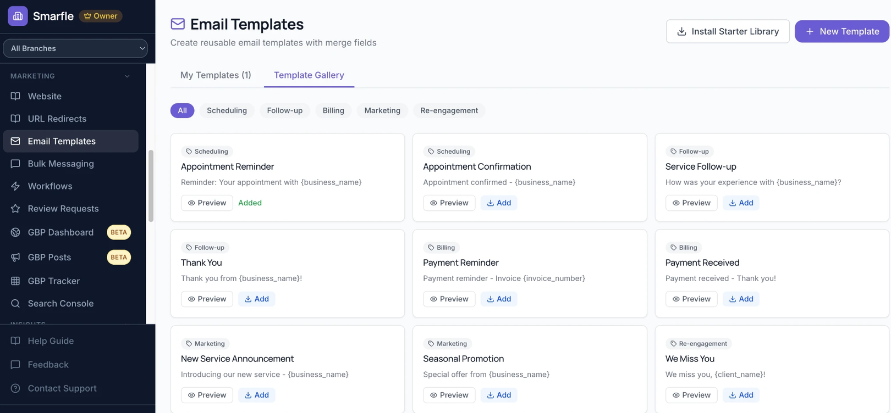Click the Smarfle logo icon

pyautogui.click(x=18, y=16)
